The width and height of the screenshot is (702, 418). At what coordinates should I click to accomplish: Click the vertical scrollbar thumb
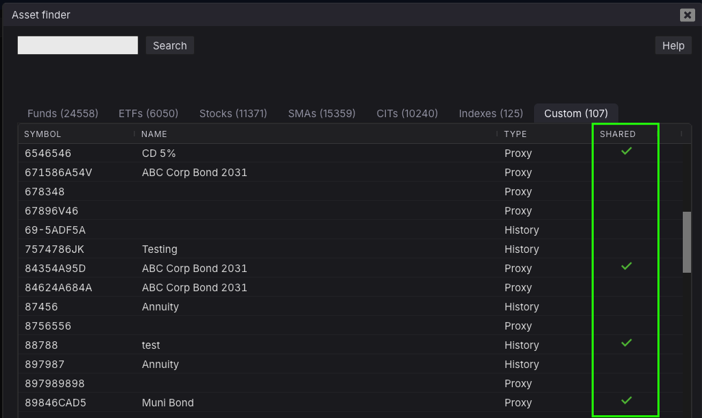687,242
